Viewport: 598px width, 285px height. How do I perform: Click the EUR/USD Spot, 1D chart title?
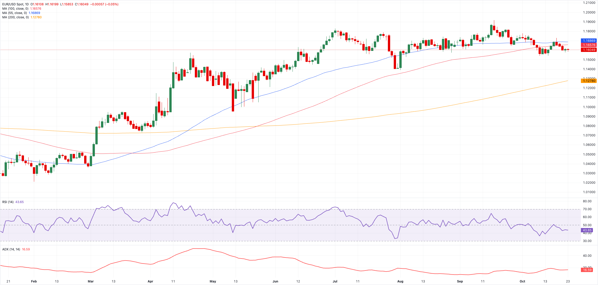coord(16,4)
